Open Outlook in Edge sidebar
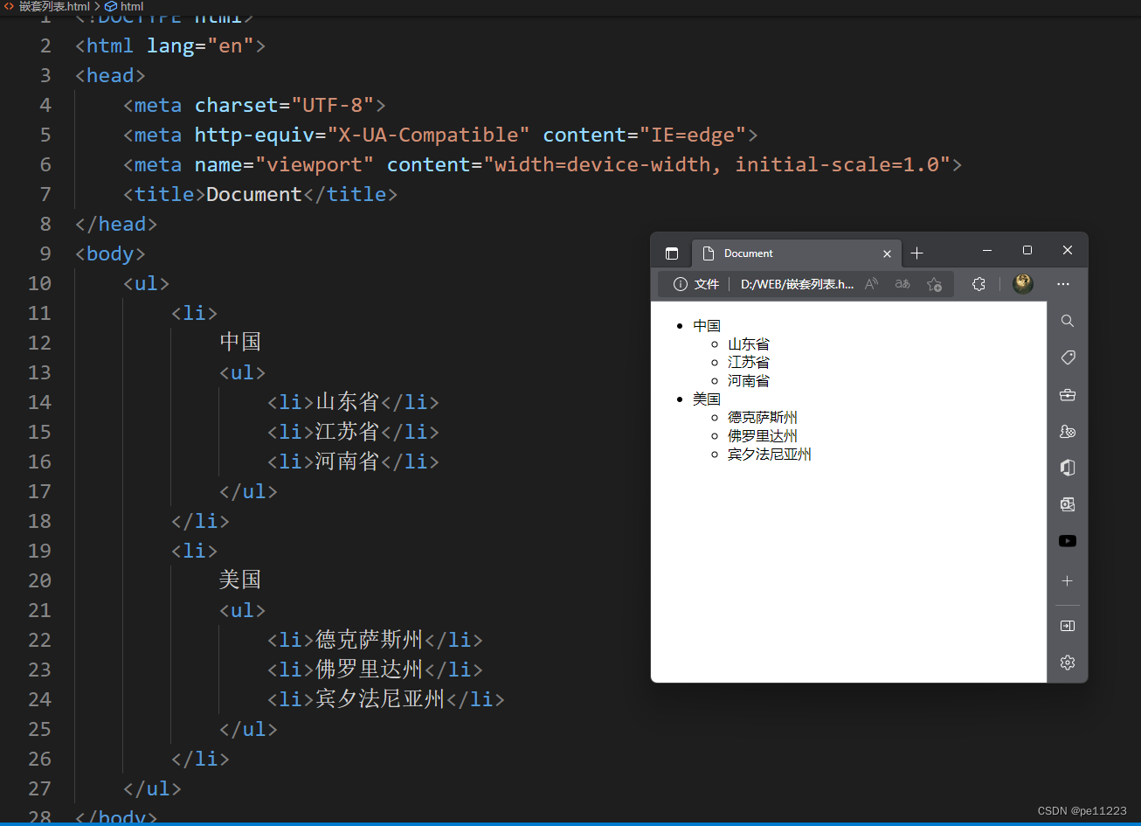This screenshot has width=1141, height=826. [1068, 504]
